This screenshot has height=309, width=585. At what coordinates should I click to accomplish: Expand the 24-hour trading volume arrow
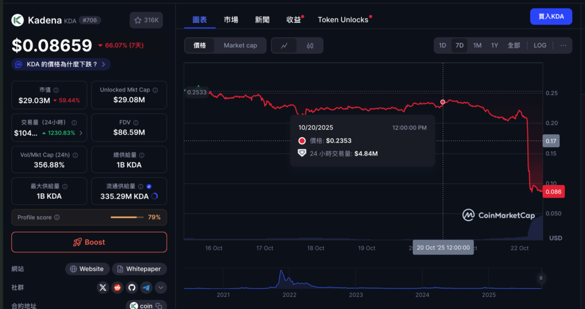click(x=81, y=133)
